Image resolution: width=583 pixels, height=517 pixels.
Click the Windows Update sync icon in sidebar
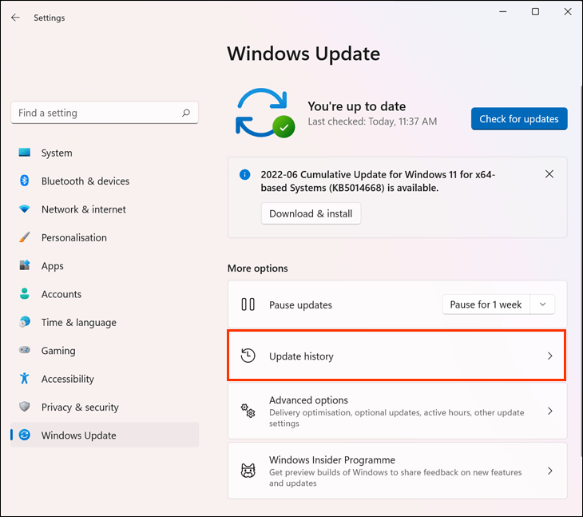[25, 435]
